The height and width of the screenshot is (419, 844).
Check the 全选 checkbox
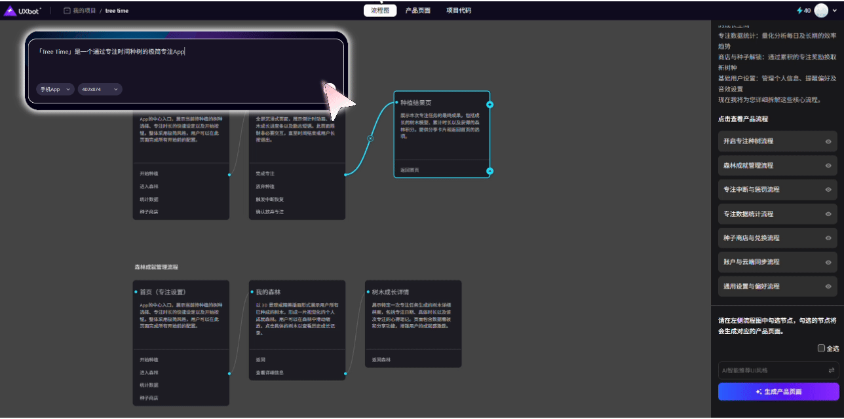pyautogui.click(x=821, y=348)
